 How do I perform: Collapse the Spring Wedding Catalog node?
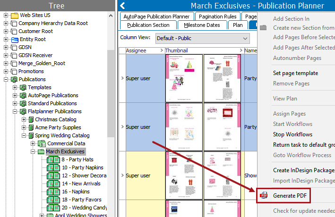point(24,135)
